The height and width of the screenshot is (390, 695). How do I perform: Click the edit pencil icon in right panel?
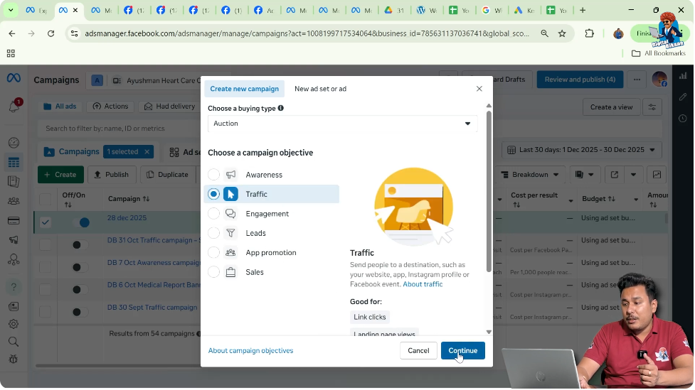click(x=683, y=97)
